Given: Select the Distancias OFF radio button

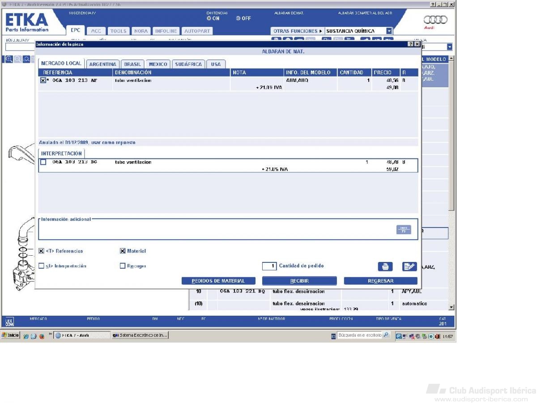Looking at the screenshot, I should point(239,18).
